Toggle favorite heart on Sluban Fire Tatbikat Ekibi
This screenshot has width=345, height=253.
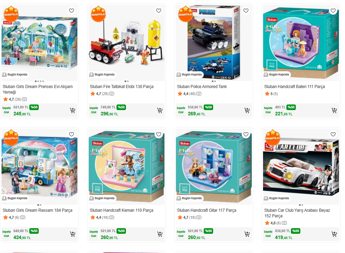click(x=159, y=10)
